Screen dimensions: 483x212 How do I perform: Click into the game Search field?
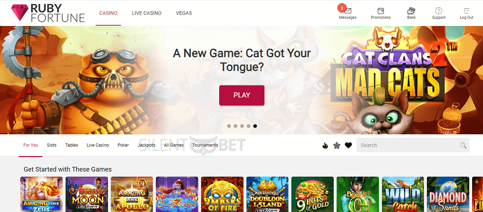(413, 145)
